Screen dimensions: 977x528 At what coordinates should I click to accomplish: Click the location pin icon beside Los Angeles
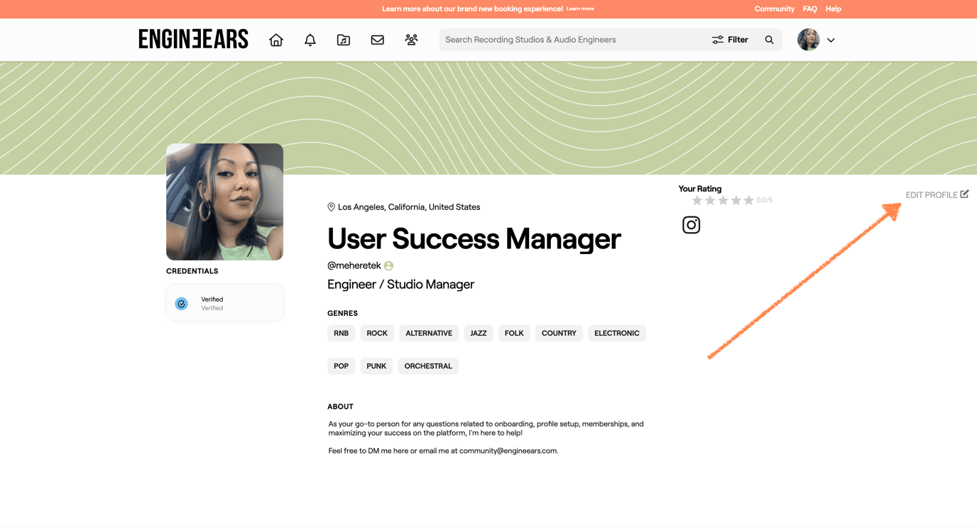click(x=331, y=207)
